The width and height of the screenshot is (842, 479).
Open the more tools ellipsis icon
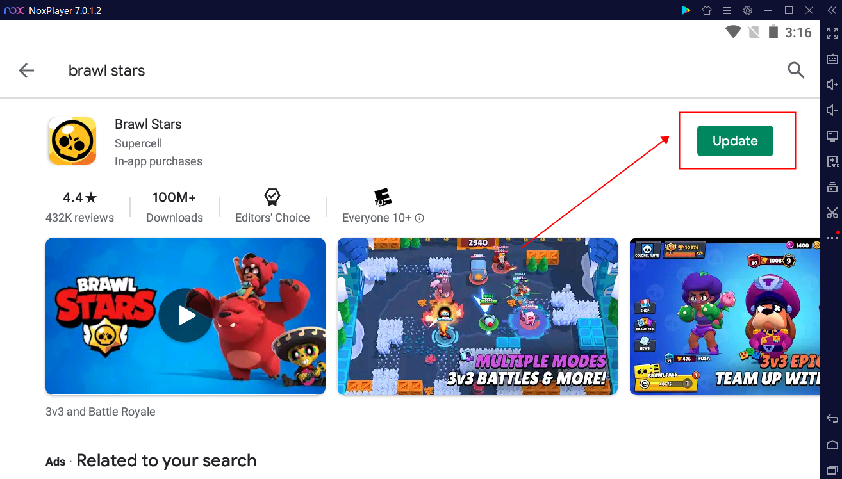click(x=832, y=238)
